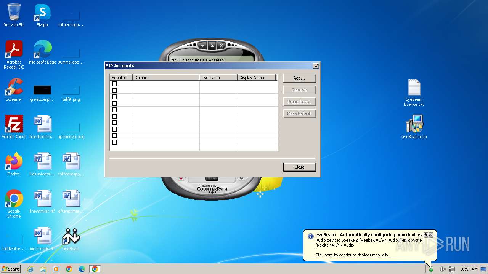Select the Acrobat Reader DC shortcut
Screen dimensions: 488x274
[14, 55]
